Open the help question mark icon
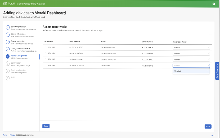Image resolution: width=220 pixels, height=138 pixels. coord(214,4)
